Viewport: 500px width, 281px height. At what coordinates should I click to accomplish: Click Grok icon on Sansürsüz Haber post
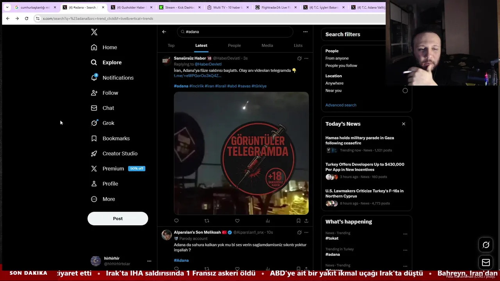[x=299, y=58]
